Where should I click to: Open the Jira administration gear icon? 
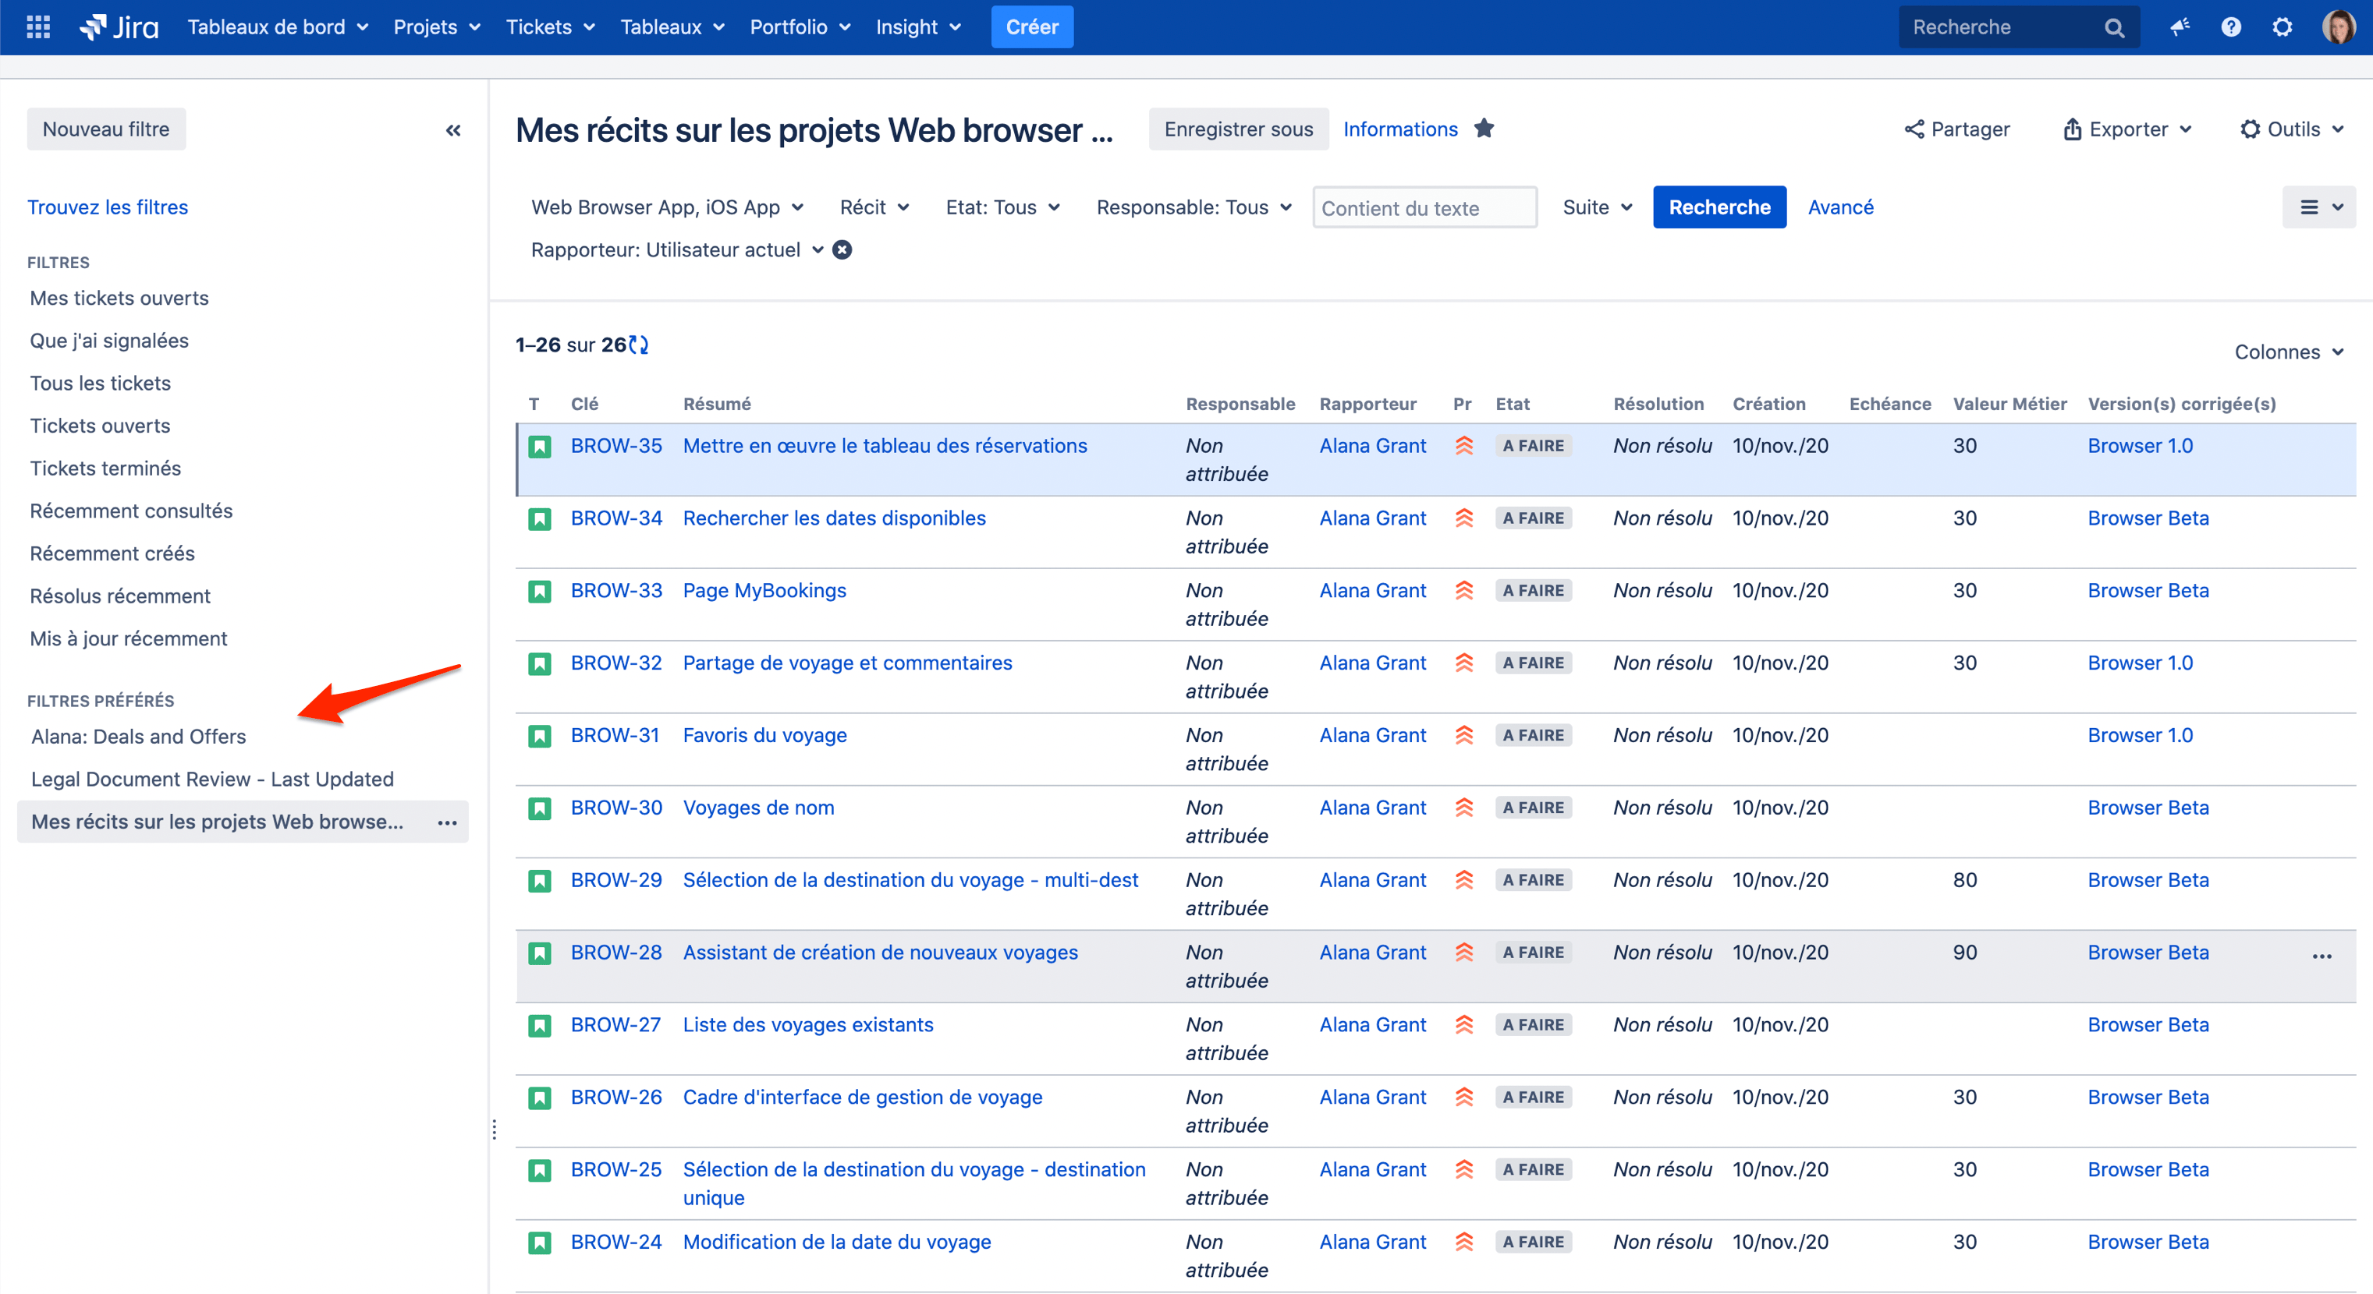2282,27
